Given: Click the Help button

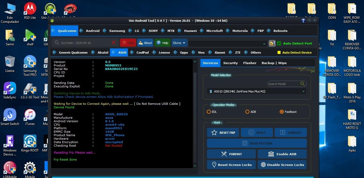Looking at the screenshot, I should [162, 43].
